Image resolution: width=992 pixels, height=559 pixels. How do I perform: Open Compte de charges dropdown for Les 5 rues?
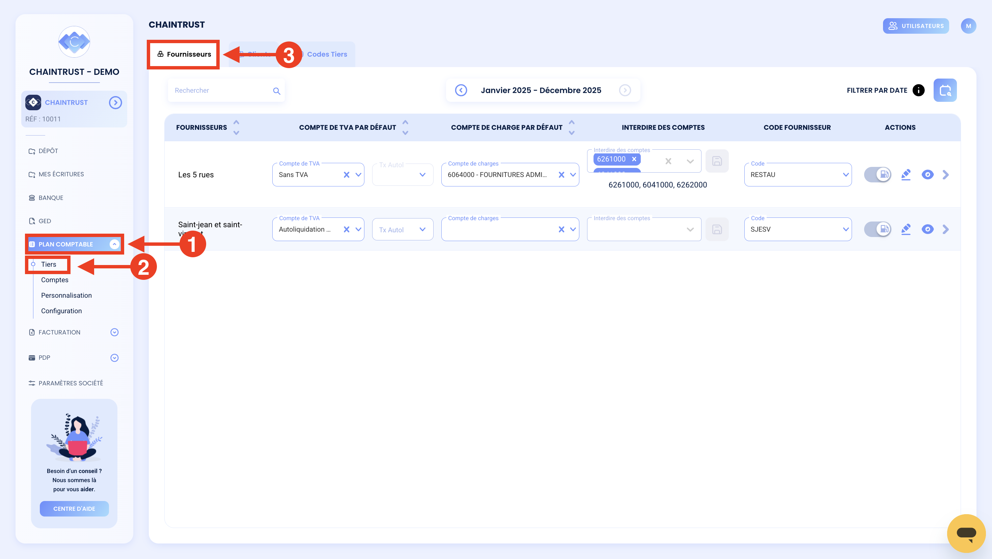pos(573,175)
